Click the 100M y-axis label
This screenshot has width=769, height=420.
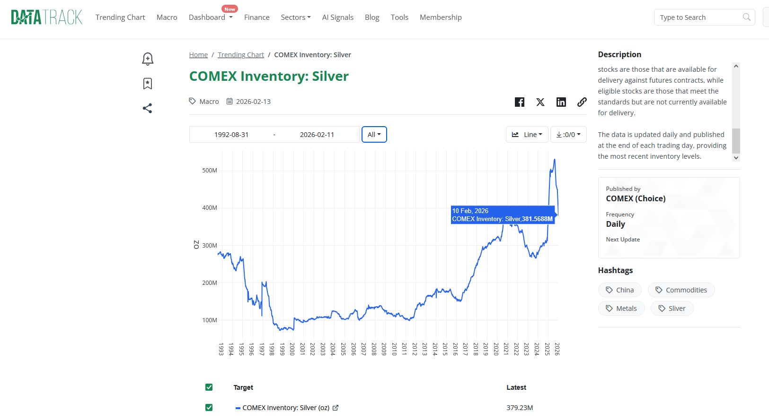(x=210, y=320)
